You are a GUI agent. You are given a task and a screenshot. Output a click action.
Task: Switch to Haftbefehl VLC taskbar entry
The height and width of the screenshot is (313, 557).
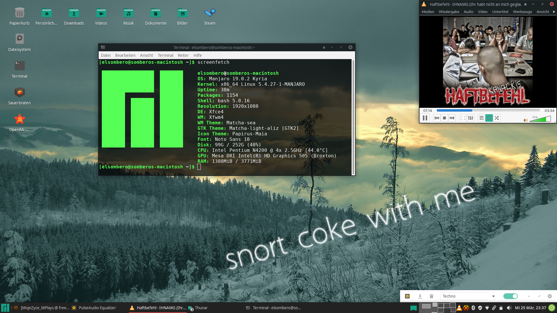pyautogui.click(x=158, y=308)
